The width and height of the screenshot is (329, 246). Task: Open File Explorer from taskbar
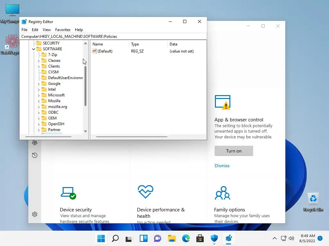tap(172, 238)
